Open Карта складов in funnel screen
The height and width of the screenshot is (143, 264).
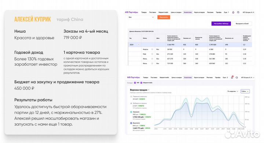point(199,78)
